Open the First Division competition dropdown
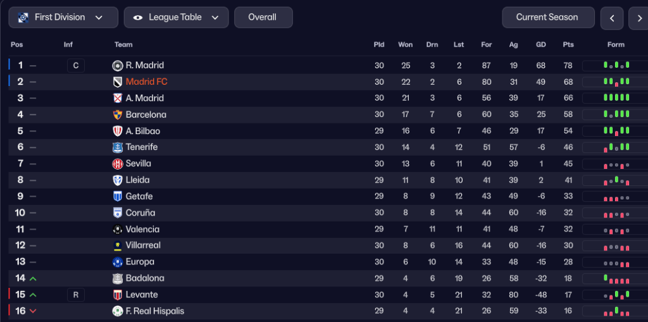The width and height of the screenshot is (648, 322). [x=63, y=18]
